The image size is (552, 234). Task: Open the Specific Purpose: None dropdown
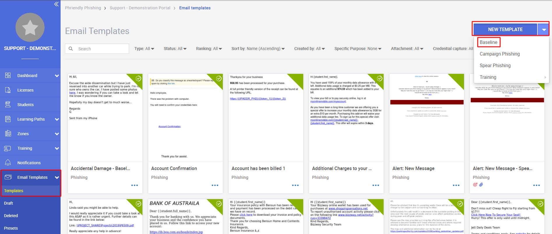pyautogui.click(x=358, y=49)
